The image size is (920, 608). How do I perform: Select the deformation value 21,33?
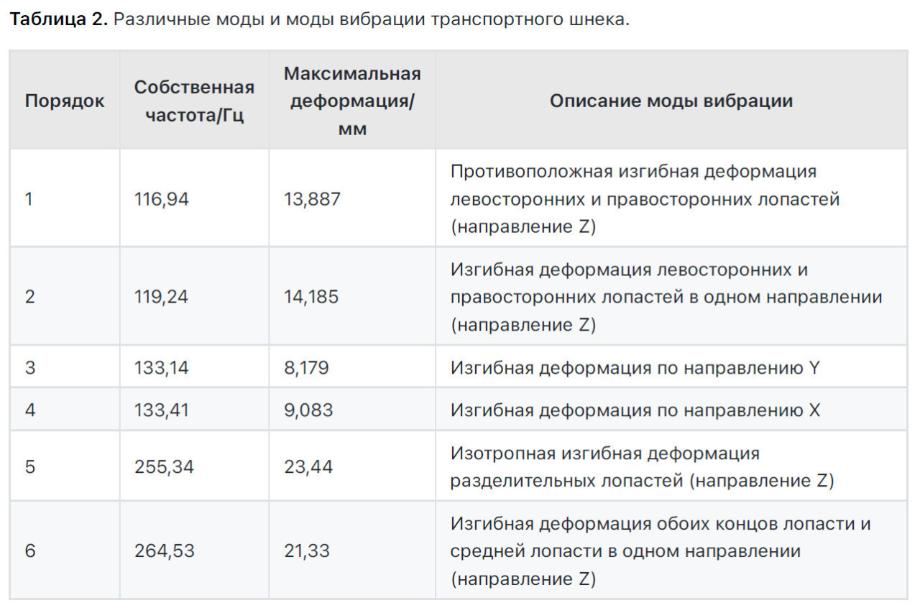(x=308, y=551)
